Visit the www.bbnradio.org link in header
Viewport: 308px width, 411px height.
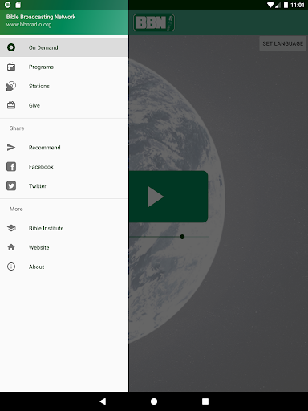tap(29, 25)
